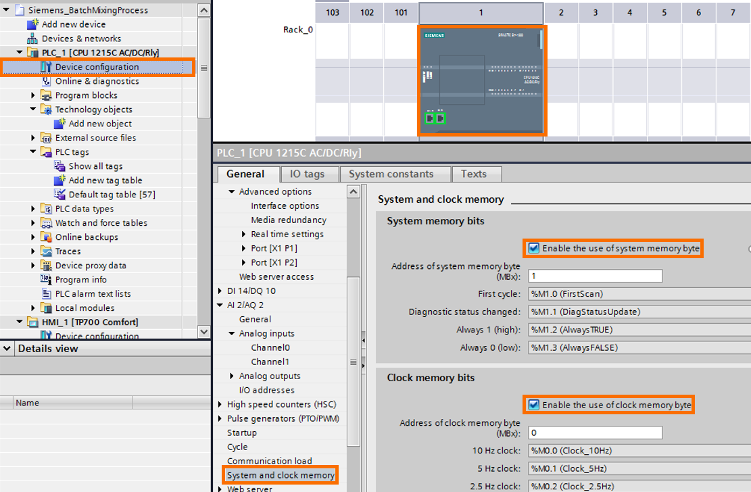Collapse the PLC tags node
751x492 pixels.
(33, 152)
